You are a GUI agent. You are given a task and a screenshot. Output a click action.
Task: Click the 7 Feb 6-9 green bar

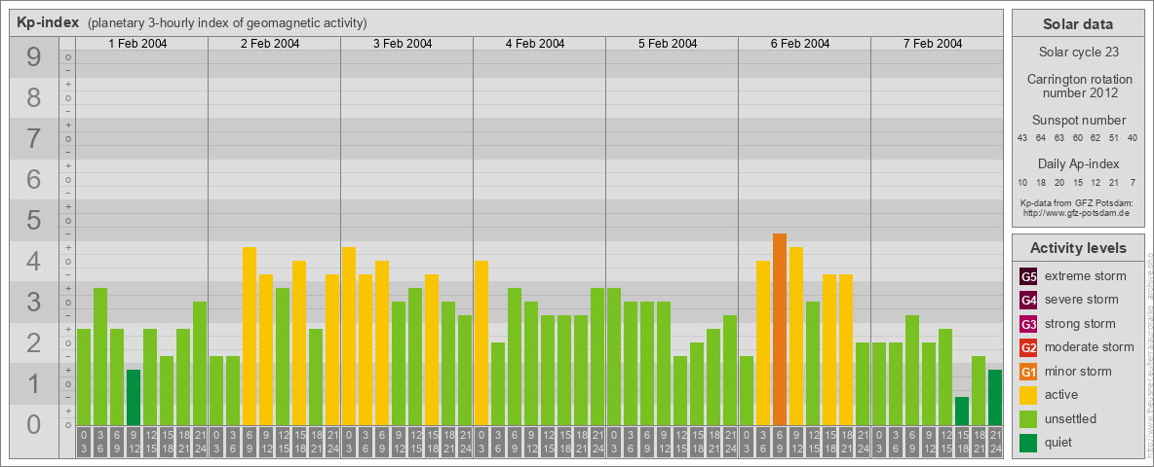point(912,370)
